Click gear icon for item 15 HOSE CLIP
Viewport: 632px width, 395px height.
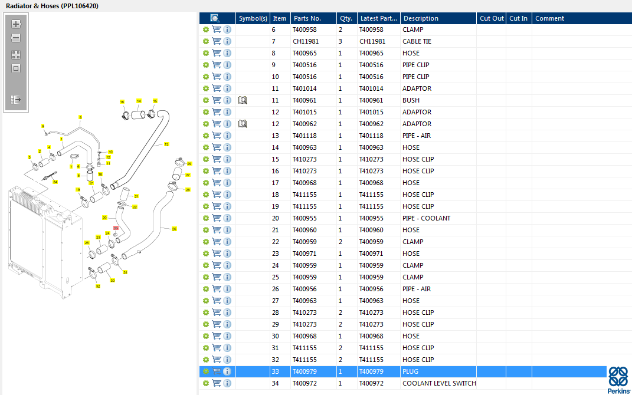coord(205,159)
